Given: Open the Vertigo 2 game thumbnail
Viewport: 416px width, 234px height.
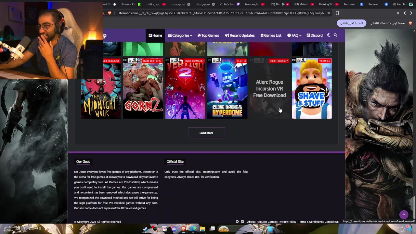Looking at the screenshot, I should pos(185,88).
